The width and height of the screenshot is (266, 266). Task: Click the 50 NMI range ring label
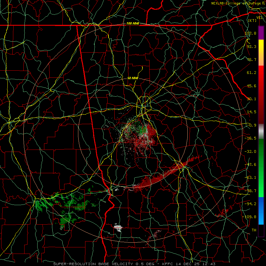point(133,78)
